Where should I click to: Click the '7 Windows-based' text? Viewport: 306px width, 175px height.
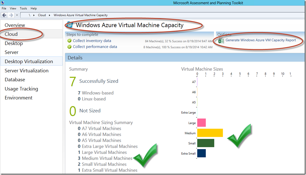point(95,93)
